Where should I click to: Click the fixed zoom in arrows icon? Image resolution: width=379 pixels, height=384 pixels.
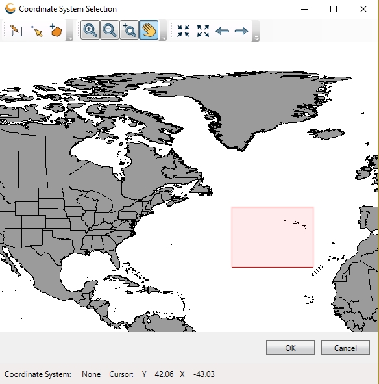(184, 31)
